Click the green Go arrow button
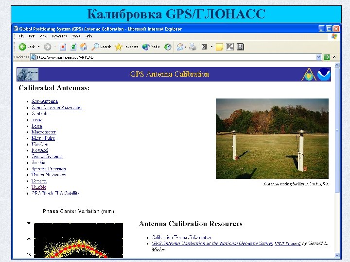 327,57
